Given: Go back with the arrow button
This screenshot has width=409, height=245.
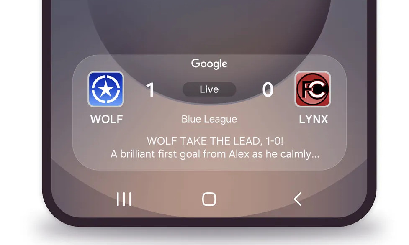Looking at the screenshot, I should 298,199.
